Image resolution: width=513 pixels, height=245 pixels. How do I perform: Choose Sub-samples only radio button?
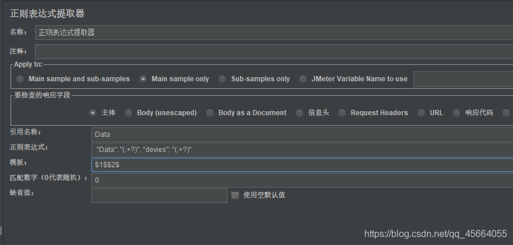click(x=222, y=79)
